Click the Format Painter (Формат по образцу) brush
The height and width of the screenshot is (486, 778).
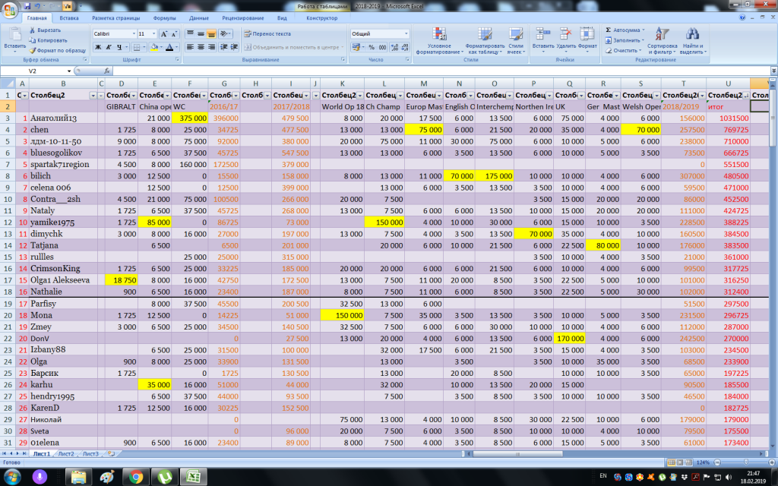[x=32, y=50]
